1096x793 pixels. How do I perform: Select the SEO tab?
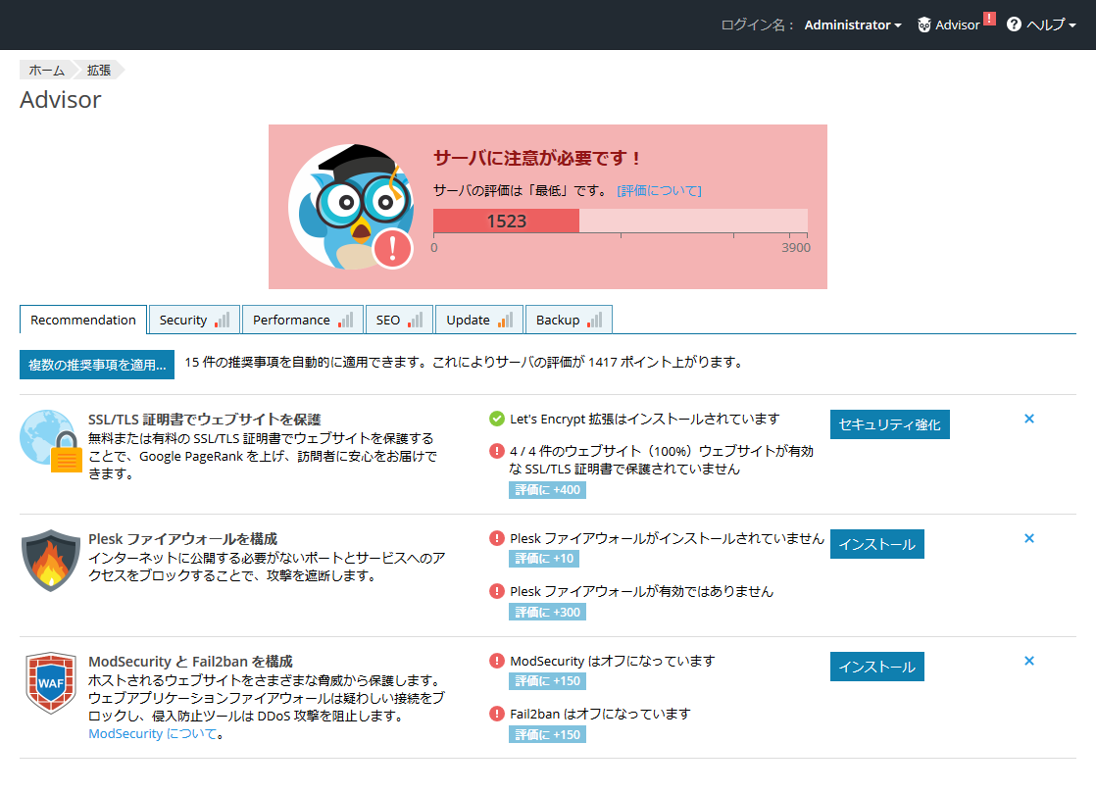pyautogui.click(x=399, y=320)
